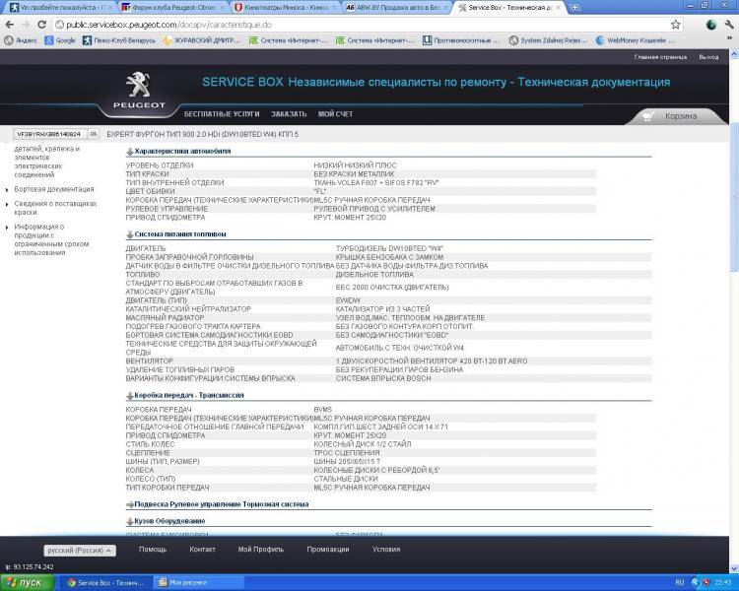The image size is (739, 591).
Task: Click the Главная страница link
Action: [657, 57]
